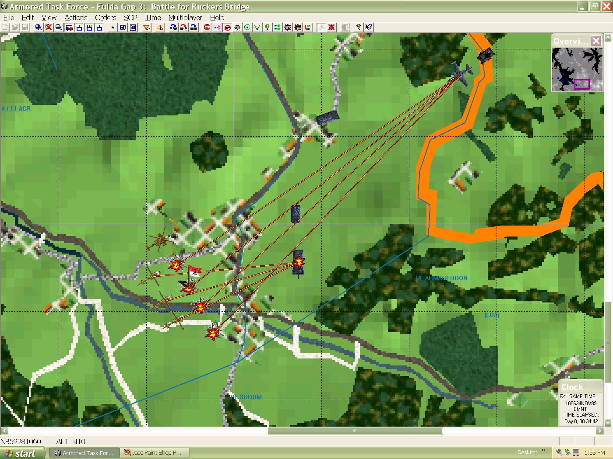613x459 pixels.
Task: Click the zoom out magnifier icon
Action: pyautogui.click(x=59, y=28)
